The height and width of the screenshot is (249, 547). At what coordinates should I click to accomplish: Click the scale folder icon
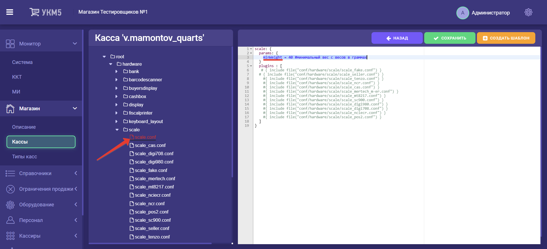[126, 130]
